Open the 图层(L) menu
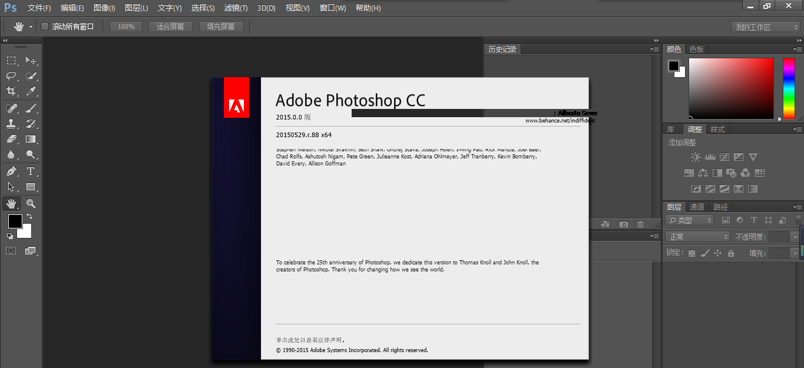This screenshot has width=804, height=368. tap(137, 8)
